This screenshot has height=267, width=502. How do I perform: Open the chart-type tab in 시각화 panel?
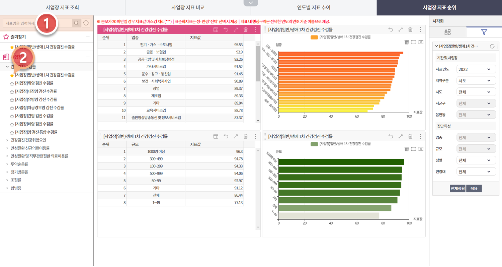pyautogui.click(x=448, y=32)
